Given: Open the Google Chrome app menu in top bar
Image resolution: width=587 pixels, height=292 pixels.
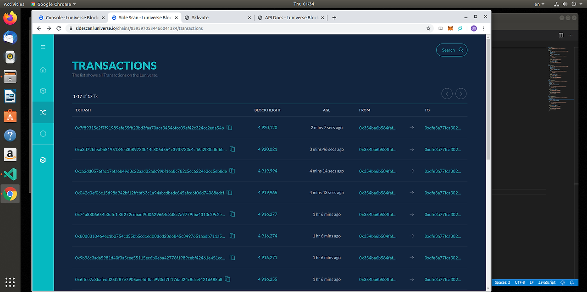Looking at the screenshot, I should point(54,4).
